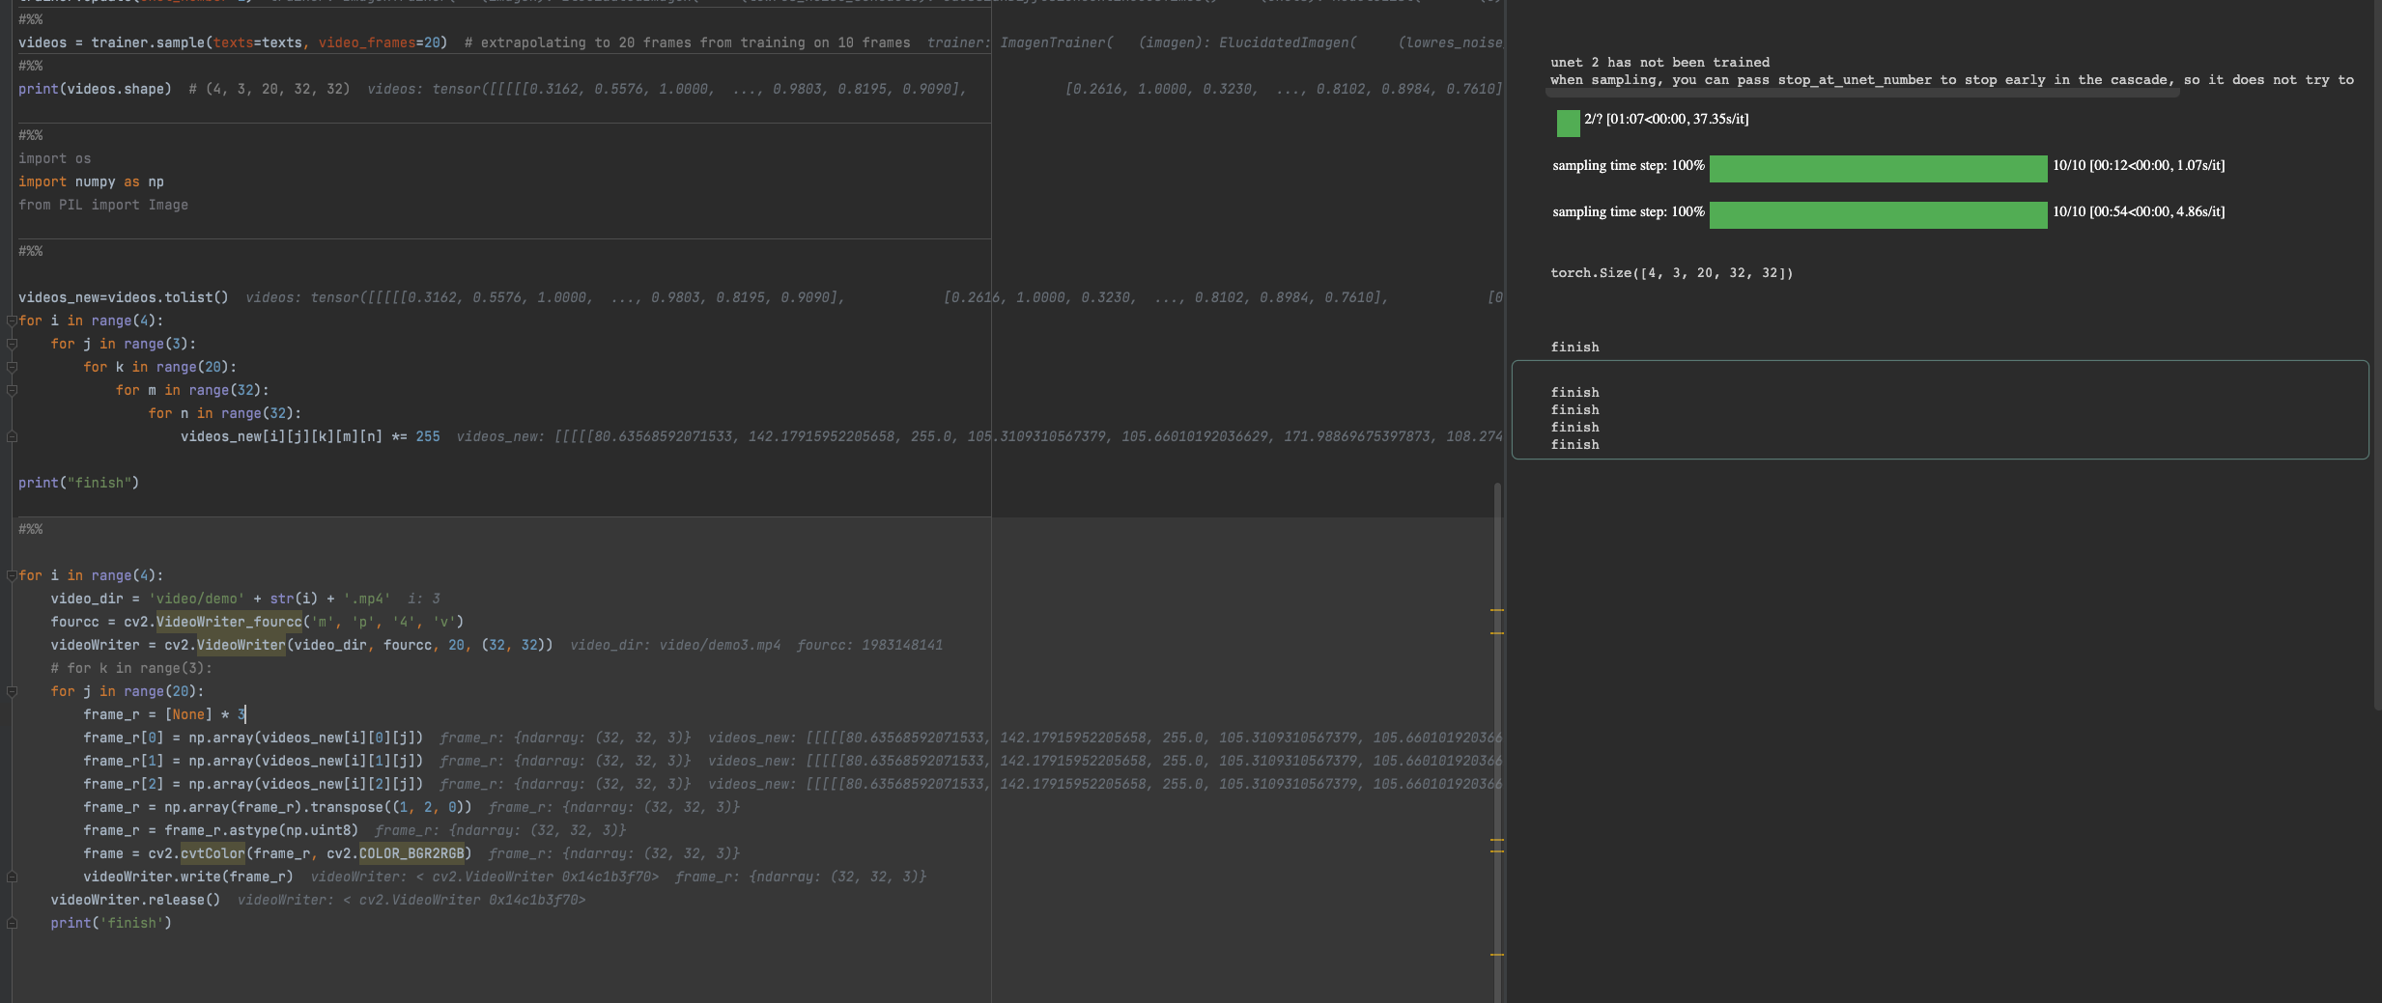Click the fold arrow beside "for m in range(32)"
2382x1003 pixels.
point(13,391)
